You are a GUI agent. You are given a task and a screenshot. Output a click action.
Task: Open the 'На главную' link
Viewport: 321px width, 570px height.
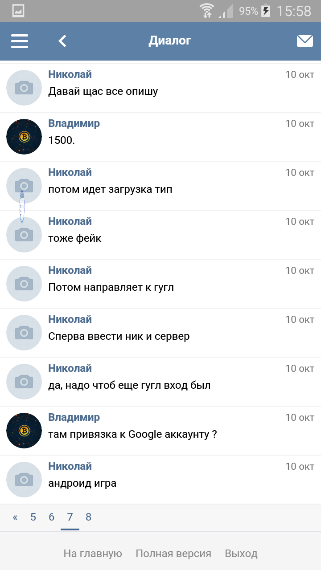[x=93, y=554]
